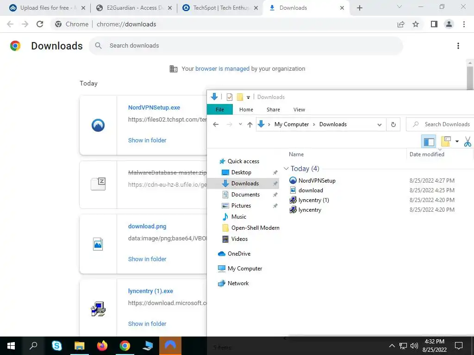
Task: Open NordVPN app in the taskbar
Action: click(x=170, y=346)
